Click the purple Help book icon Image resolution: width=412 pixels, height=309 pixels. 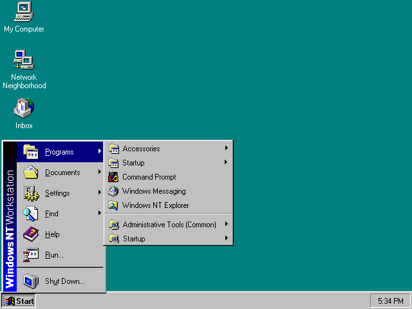31,234
